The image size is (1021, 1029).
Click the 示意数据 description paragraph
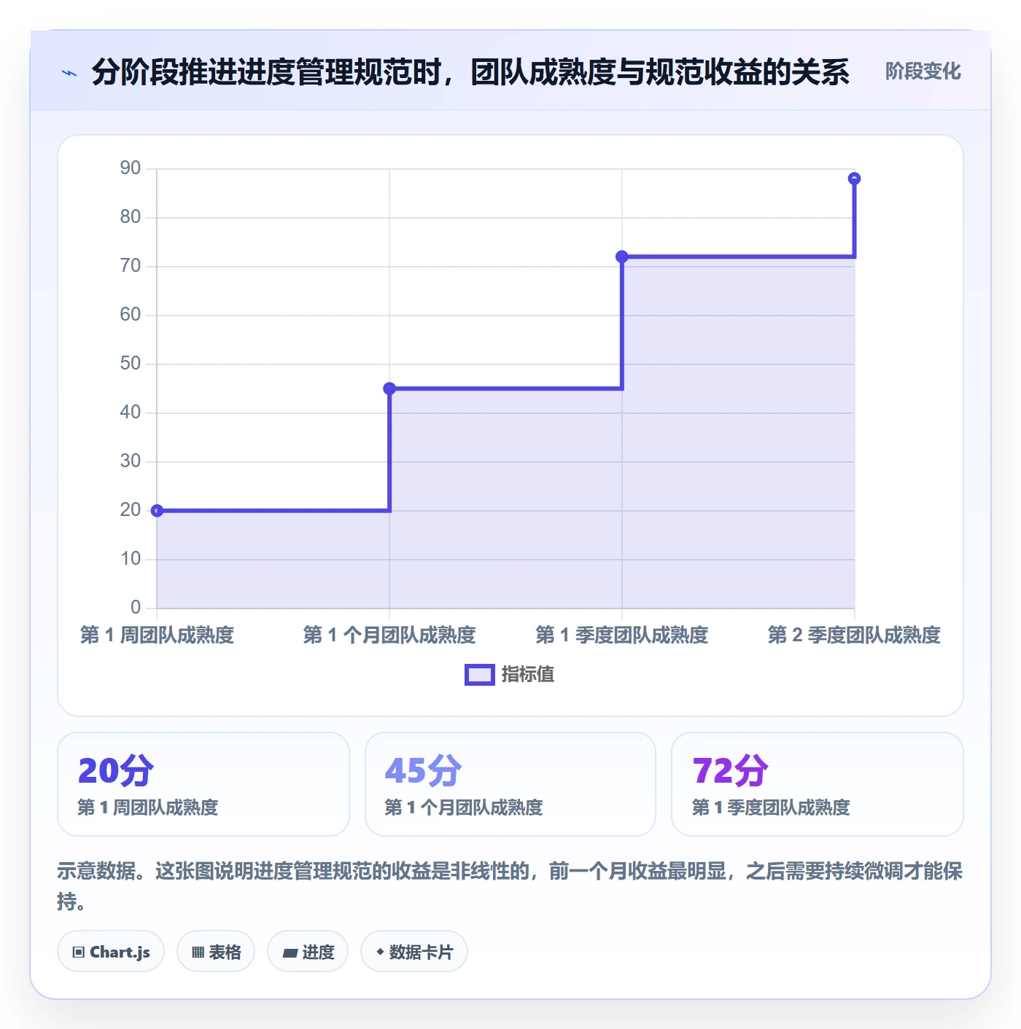pyautogui.click(x=510, y=886)
